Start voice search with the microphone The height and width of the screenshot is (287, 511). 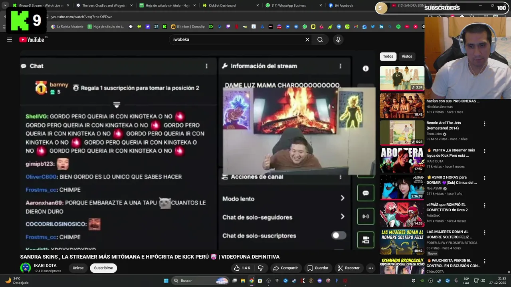click(338, 39)
